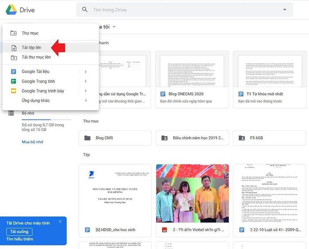Click the Google Drive logo
The width and height of the screenshot is (309, 249).
pos(11,10)
